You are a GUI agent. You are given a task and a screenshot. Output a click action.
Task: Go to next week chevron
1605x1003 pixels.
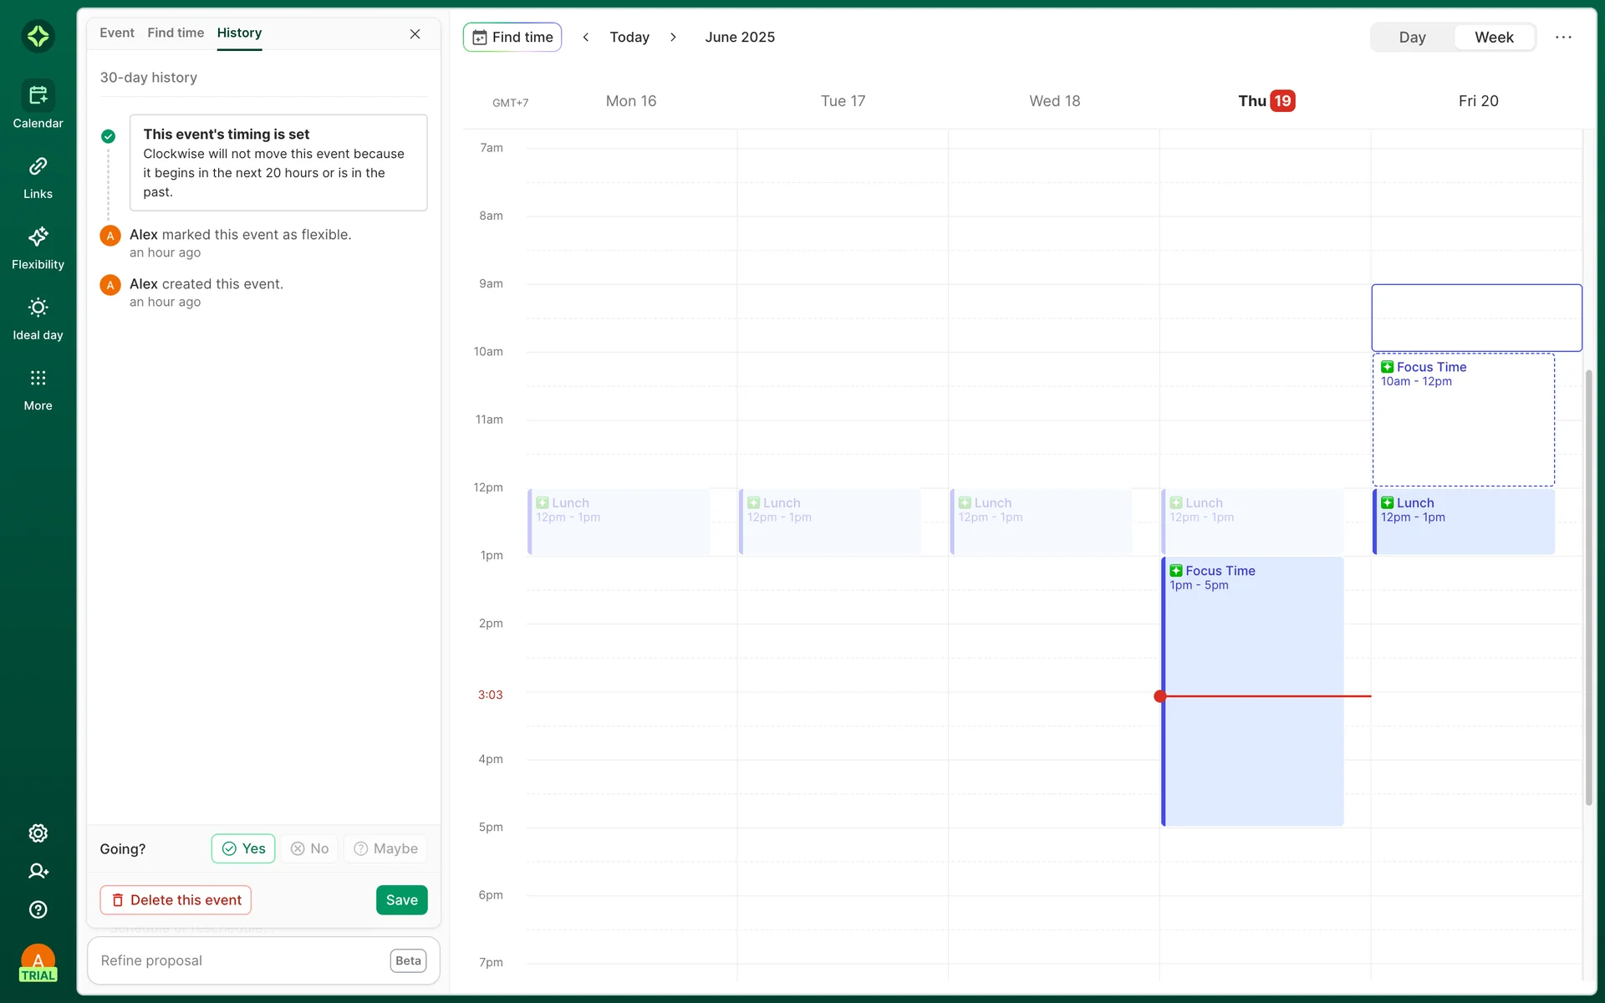click(x=673, y=37)
